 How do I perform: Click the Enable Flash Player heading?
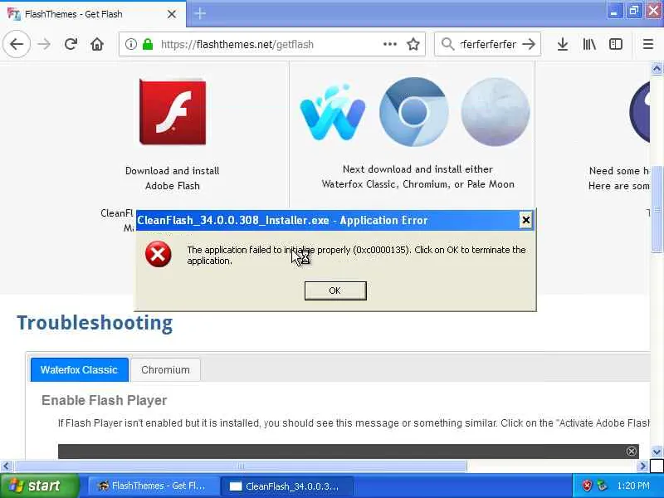(105, 400)
